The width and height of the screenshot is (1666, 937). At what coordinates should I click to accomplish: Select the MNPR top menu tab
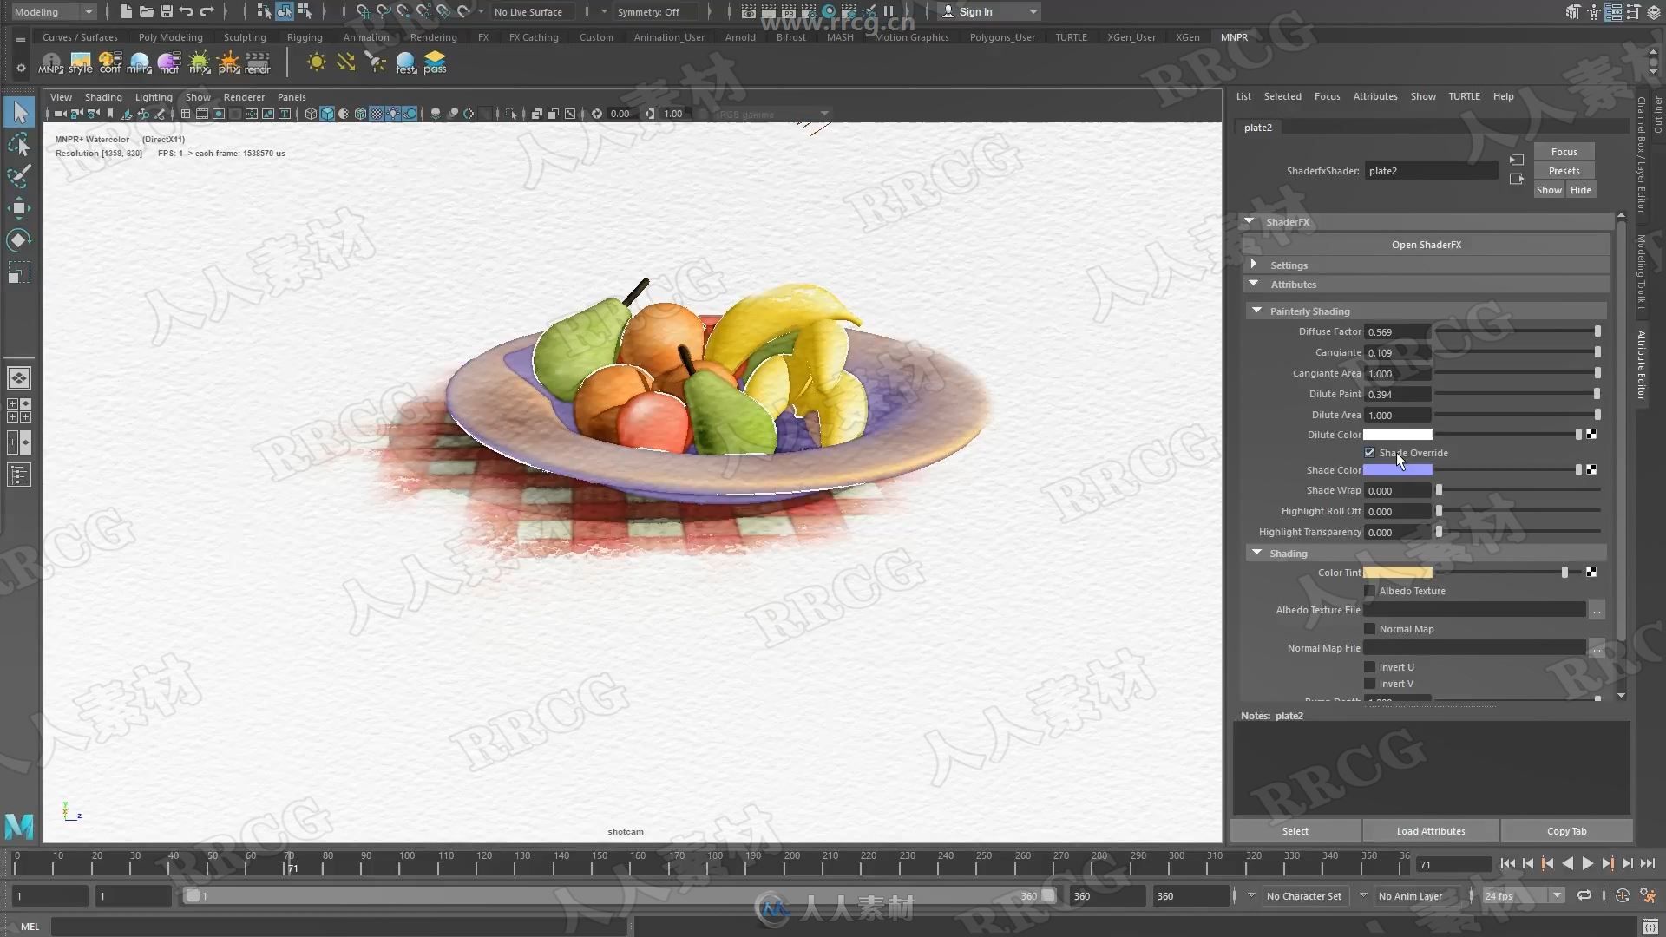(x=1234, y=36)
